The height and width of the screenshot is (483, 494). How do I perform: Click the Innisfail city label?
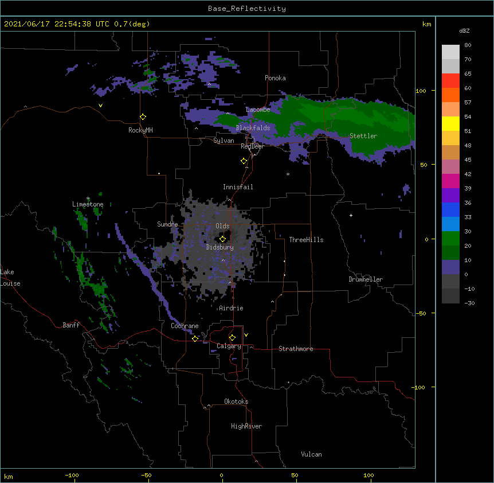click(238, 187)
